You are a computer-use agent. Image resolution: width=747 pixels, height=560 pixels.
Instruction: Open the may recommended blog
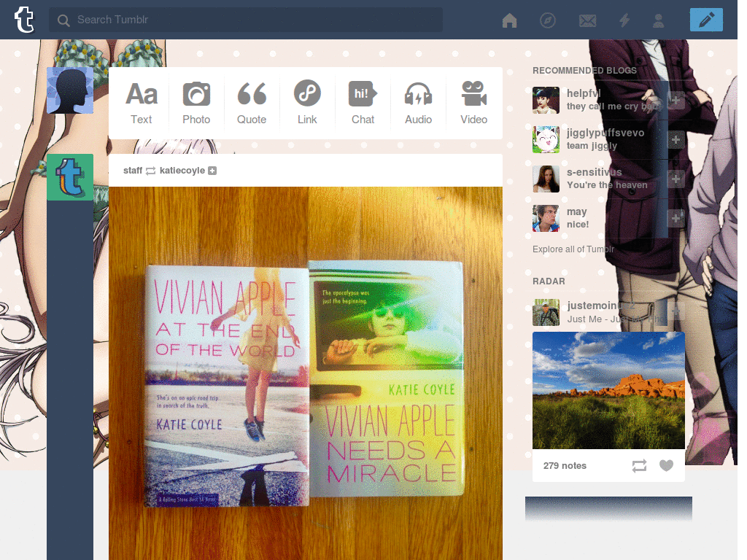pos(576,212)
